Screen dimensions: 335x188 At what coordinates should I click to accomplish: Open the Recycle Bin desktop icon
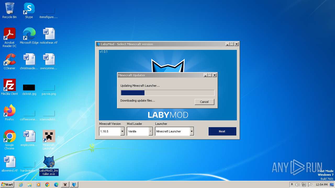9,10
